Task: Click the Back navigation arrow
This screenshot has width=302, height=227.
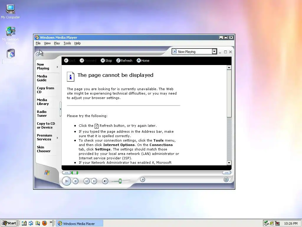Action: tap(66, 61)
